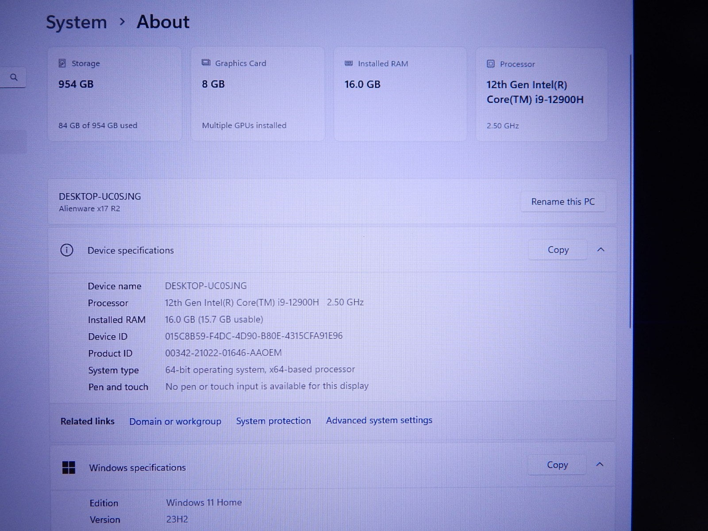Click Multiple GPUs installed text

pos(244,125)
